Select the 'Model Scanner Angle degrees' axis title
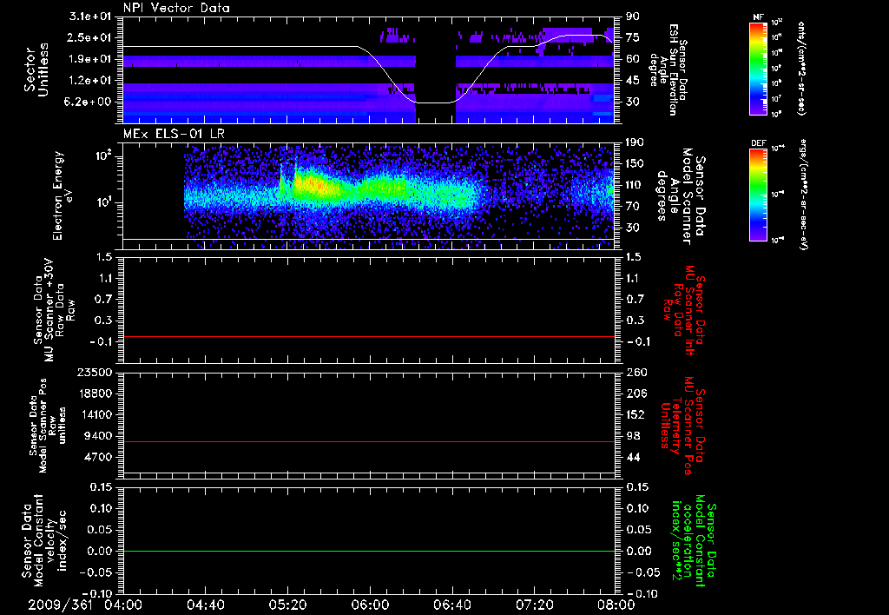 click(x=682, y=196)
